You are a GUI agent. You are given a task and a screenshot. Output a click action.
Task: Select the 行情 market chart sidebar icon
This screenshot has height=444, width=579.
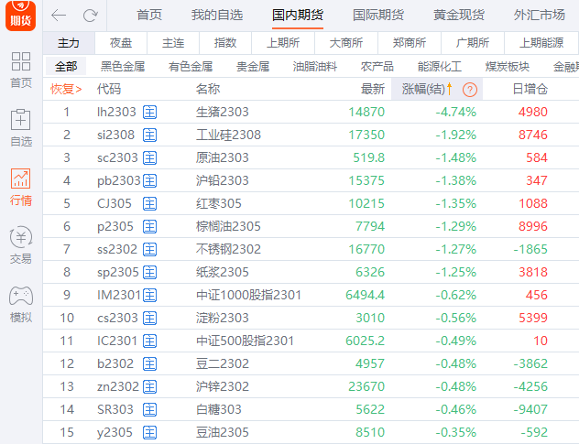20,187
